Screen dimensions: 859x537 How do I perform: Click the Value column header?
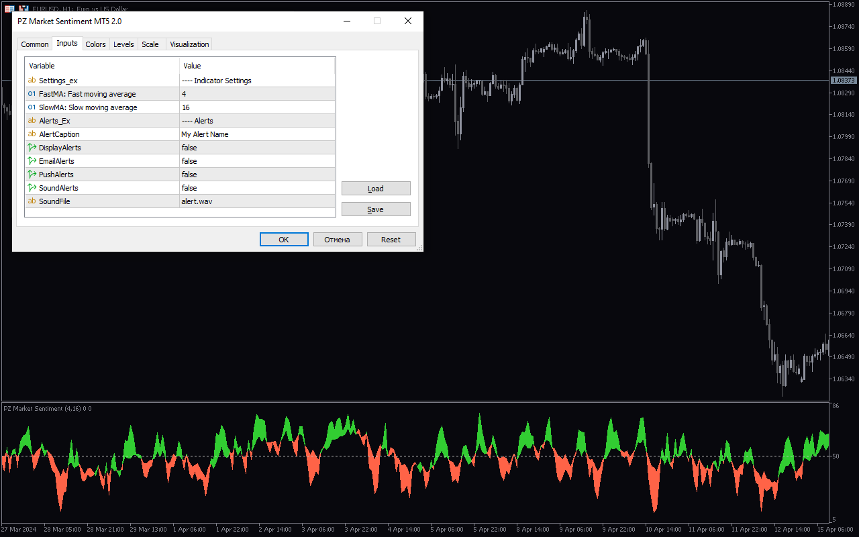pyautogui.click(x=257, y=66)
